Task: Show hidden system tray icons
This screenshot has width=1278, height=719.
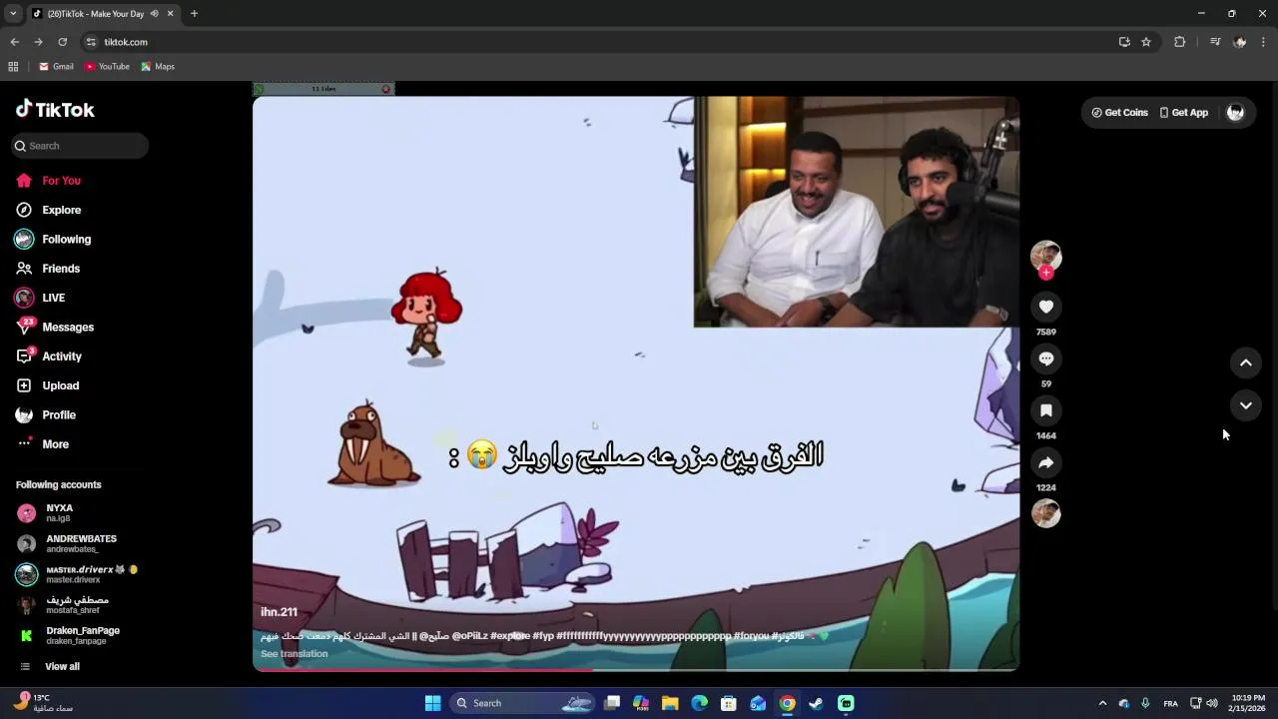Action: tap(1102, 703)
